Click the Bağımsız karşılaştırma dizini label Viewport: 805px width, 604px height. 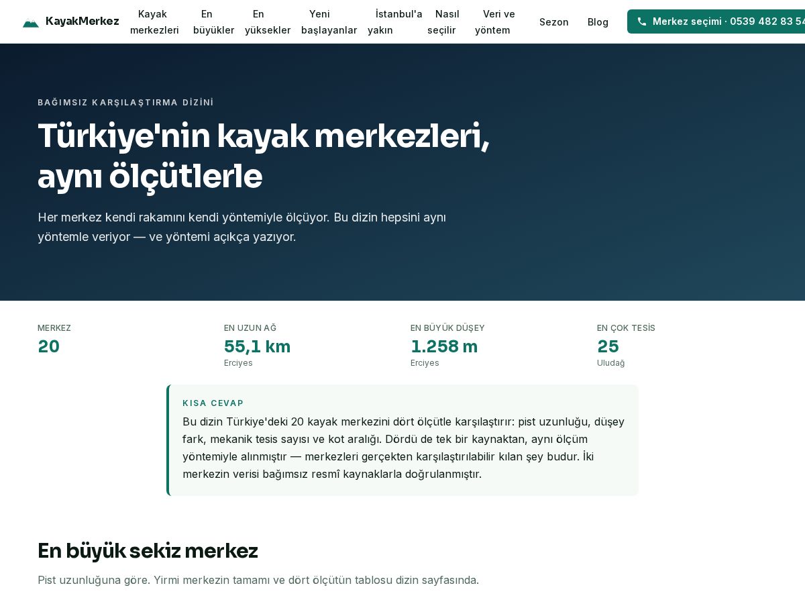125,103
